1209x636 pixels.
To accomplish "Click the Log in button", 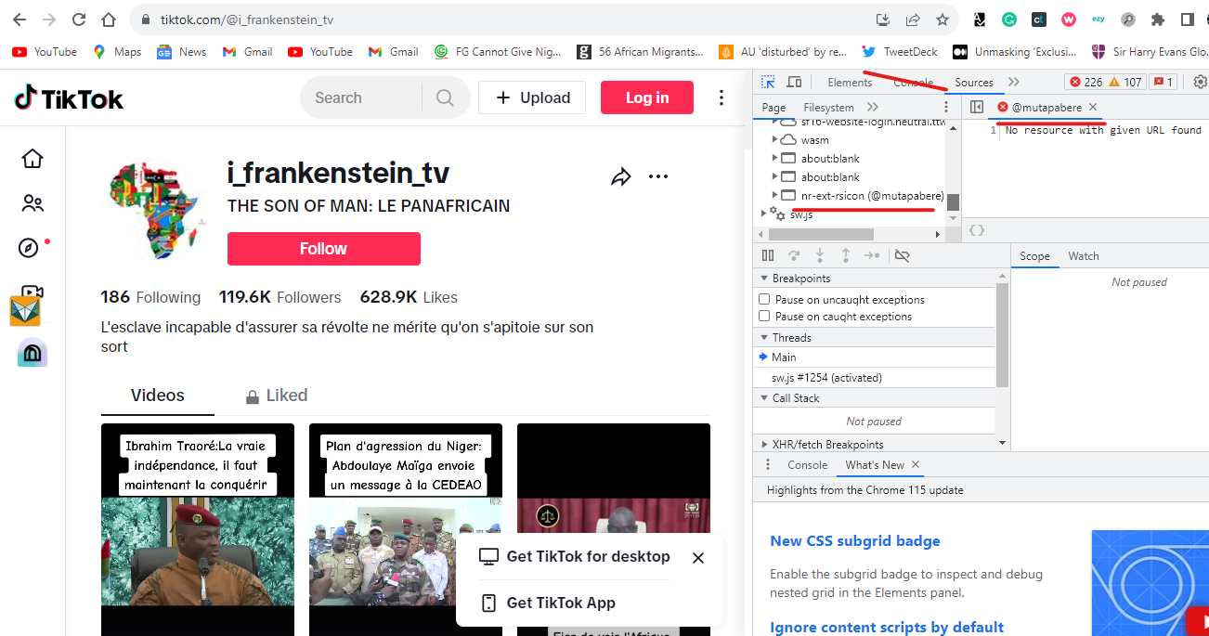I will pyautogui.click(x=647, y=97).
